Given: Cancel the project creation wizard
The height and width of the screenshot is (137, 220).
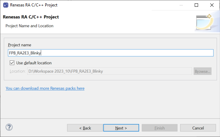Looking at the screenshot, I should click(x=198, y=128).
